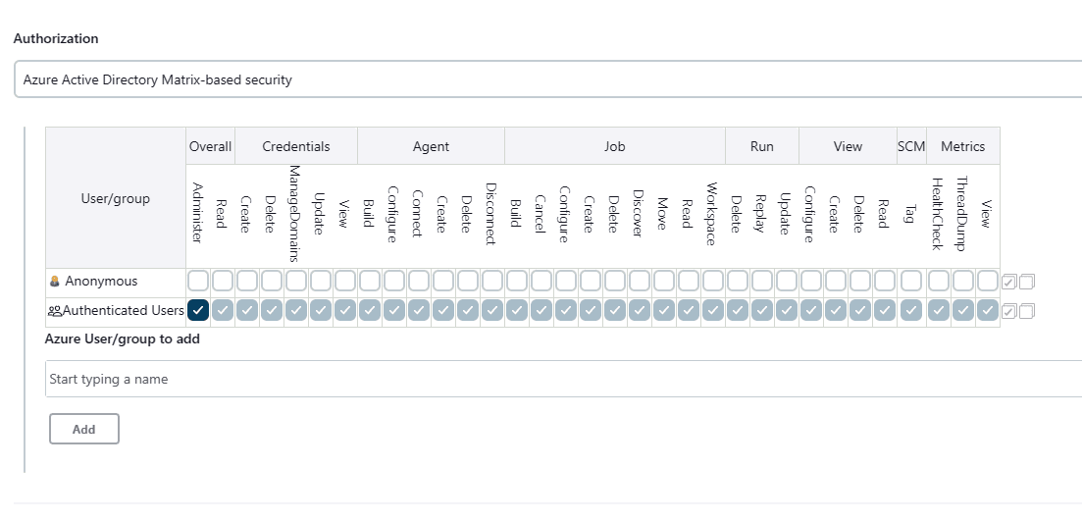This screenshot has height=520, width=1082.
Task: Toggle Credentials Update for Authenticated Users
Action: (320, 311)
